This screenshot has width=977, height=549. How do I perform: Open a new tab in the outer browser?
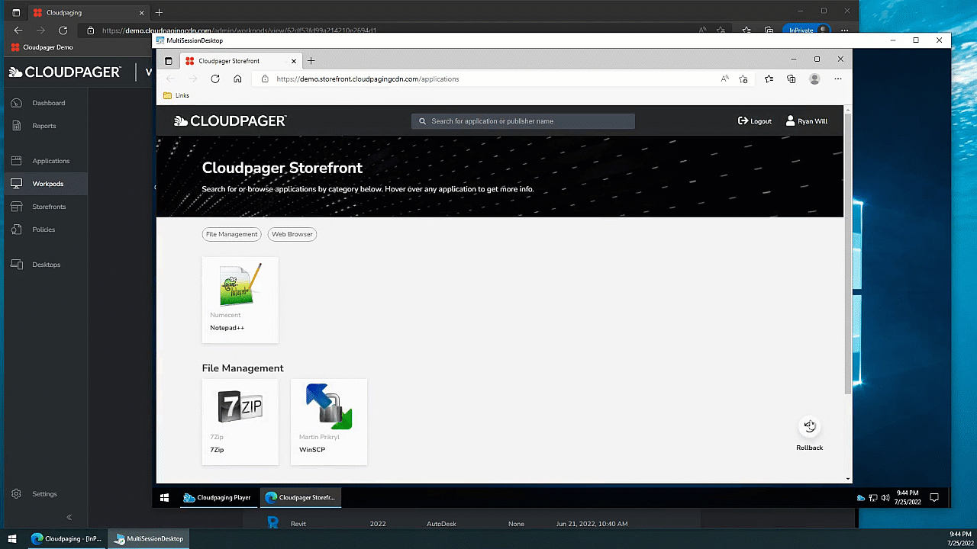(159, 13)
